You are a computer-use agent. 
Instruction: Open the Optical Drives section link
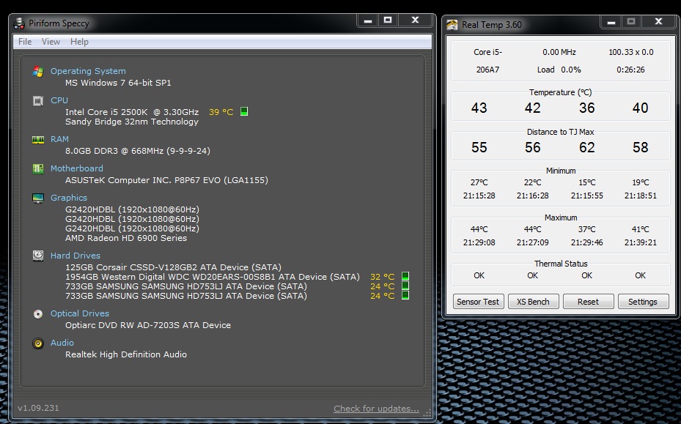(x=79, y=313)
